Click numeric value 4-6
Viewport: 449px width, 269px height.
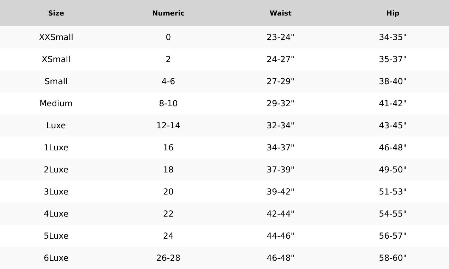[x=168, y=81]
